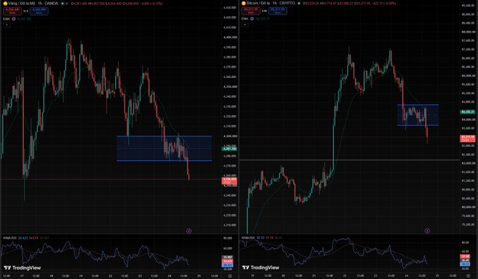Select the grey horizontal line on the Bitcoin chart
478x279 pixels.
tap(349, 160)
